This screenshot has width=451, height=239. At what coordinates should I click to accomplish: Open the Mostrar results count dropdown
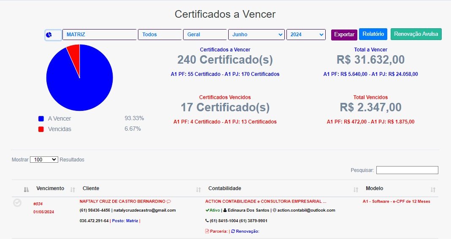[x=44, y=160]
